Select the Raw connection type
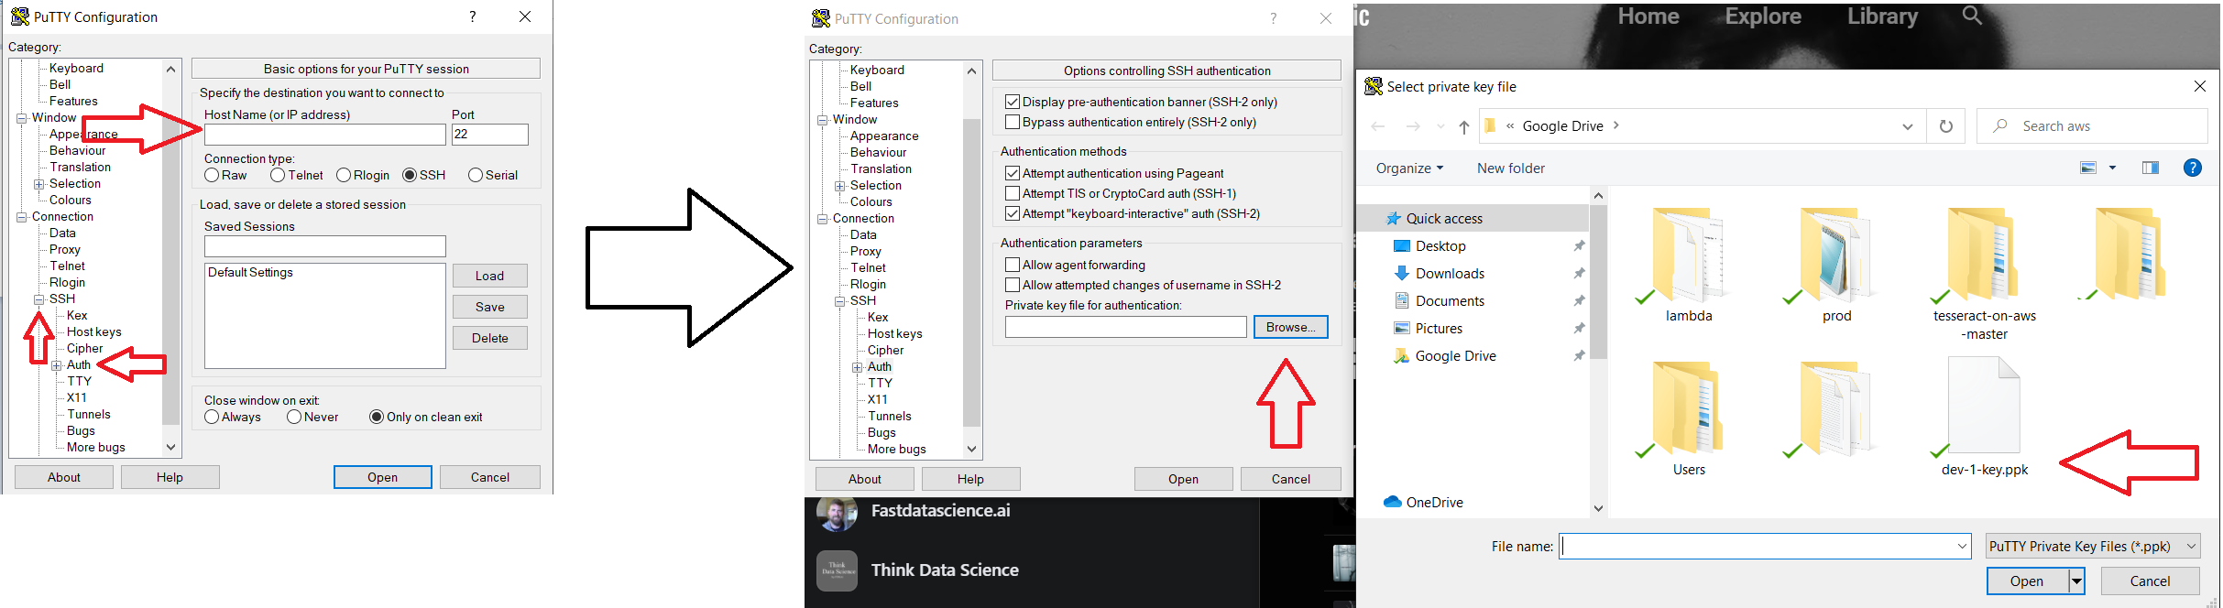Viewport: 2223px width, 608px height. pyautogui.click(x=212, y=175)
